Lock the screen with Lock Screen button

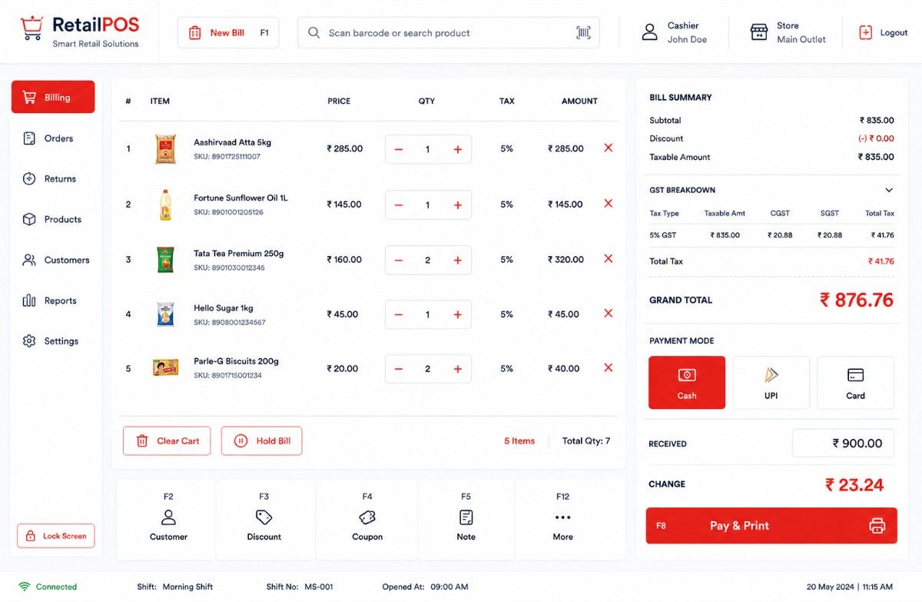coord(56,536)
